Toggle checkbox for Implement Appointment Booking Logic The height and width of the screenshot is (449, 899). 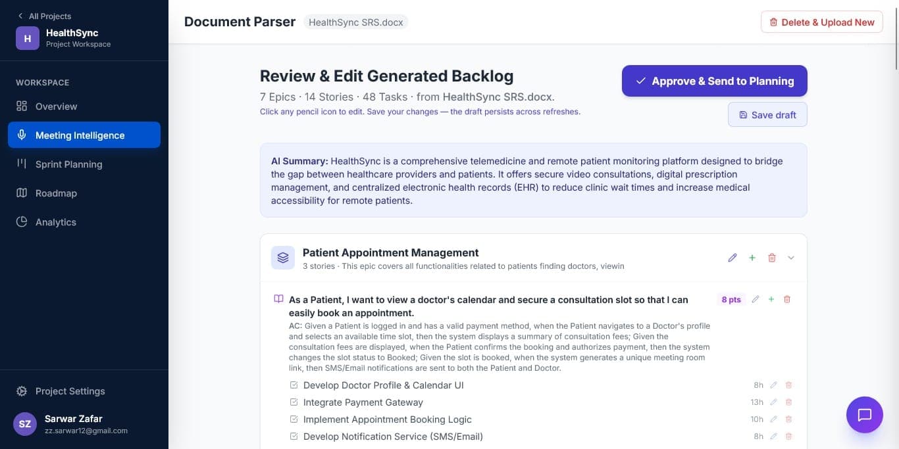pos(294,419)
